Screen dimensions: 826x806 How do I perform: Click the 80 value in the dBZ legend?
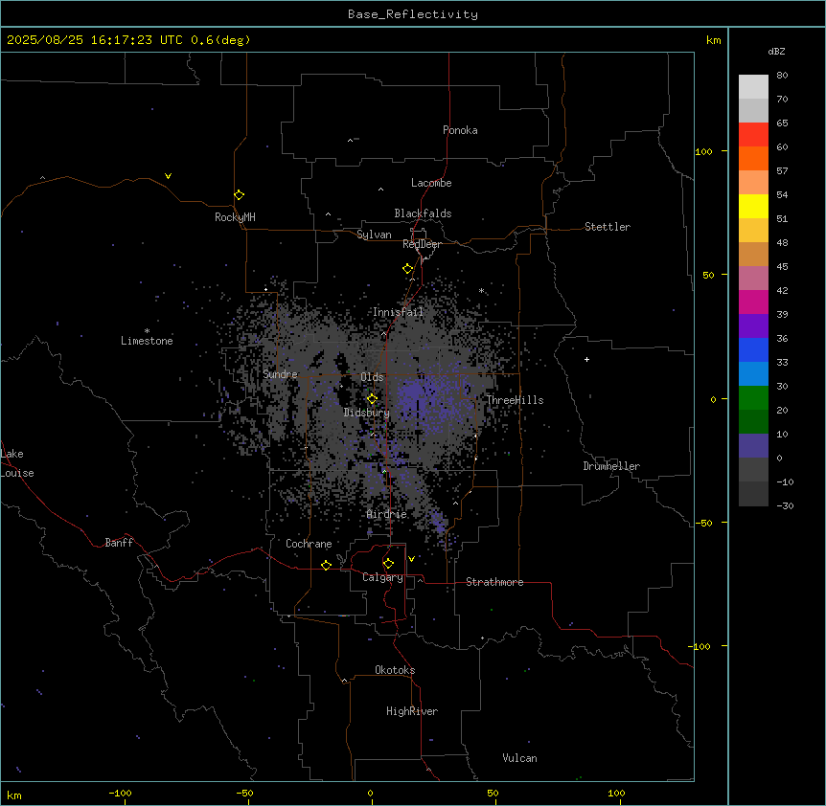[782, 76]
